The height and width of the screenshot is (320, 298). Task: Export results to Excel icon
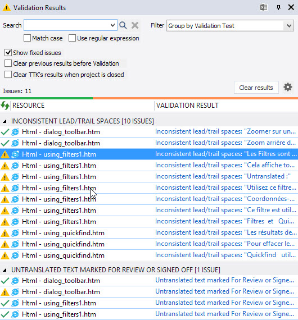click(x=264, y=7)
